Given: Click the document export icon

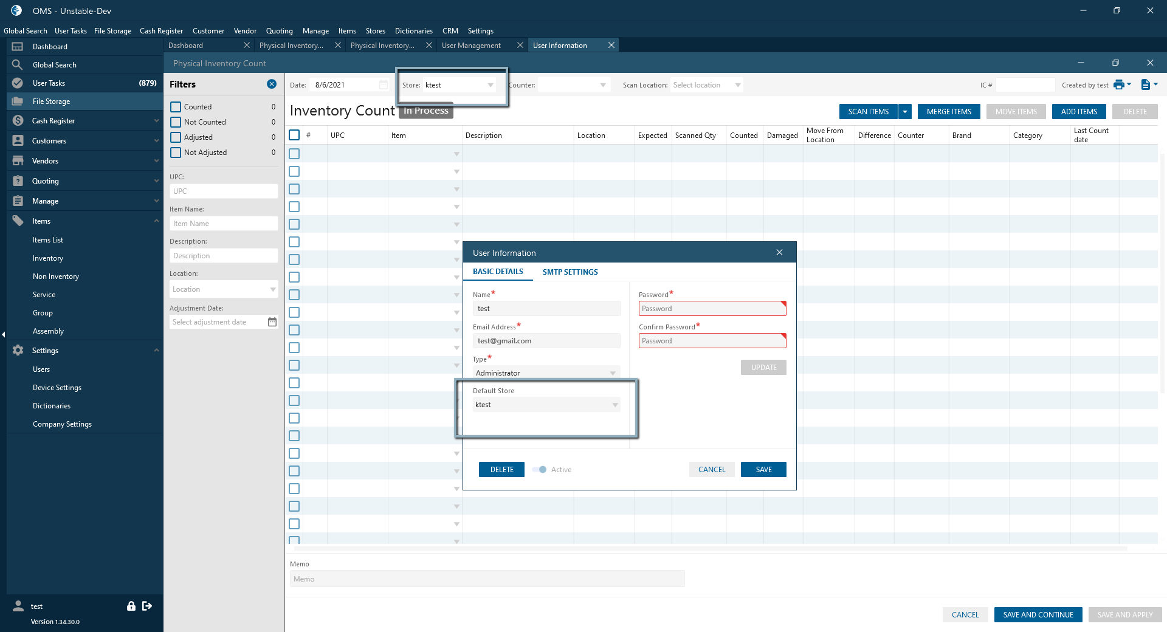Looking at the screenshot, I should coord(1146,85).
